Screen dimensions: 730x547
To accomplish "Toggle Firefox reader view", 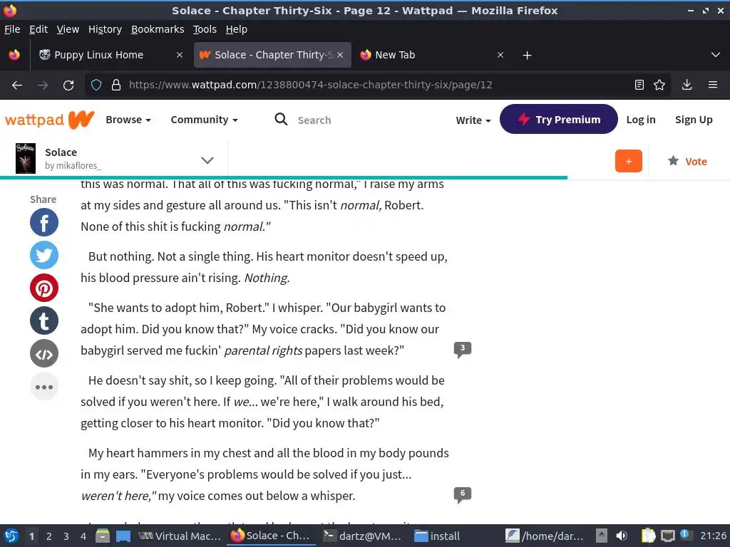I will coord(639,85).
